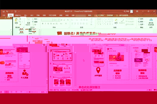
Task: Click the Save to Baidu Netdisk icon
Action: pos(151,20)
